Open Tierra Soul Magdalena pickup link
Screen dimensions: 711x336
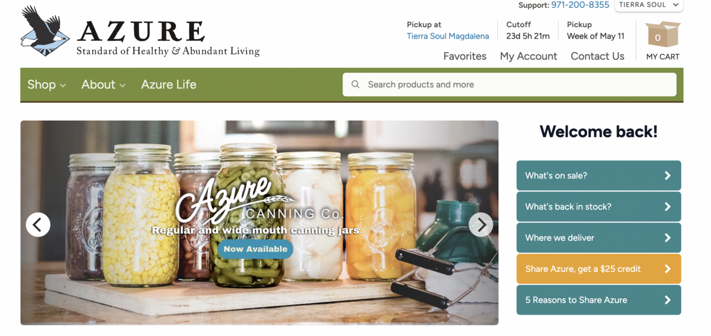coord(448,36)
